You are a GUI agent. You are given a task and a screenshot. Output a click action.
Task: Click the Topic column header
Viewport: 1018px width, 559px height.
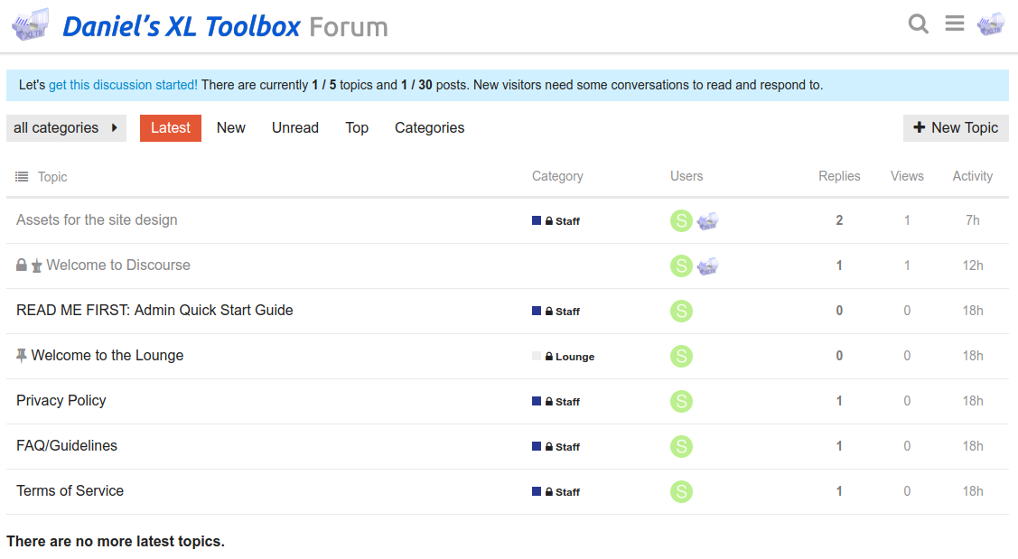coord(52,177)
